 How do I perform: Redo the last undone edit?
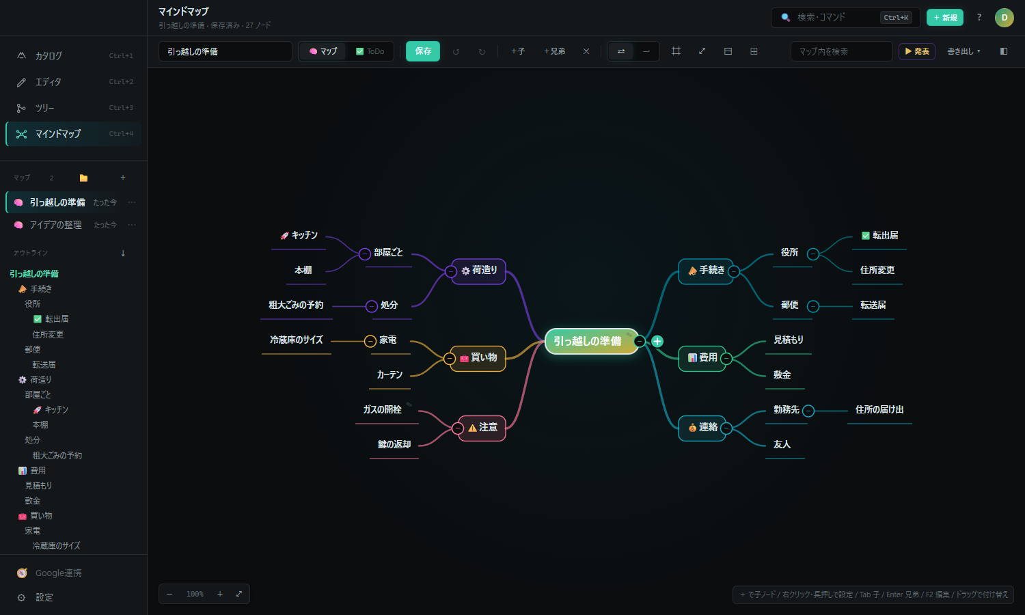482,51
